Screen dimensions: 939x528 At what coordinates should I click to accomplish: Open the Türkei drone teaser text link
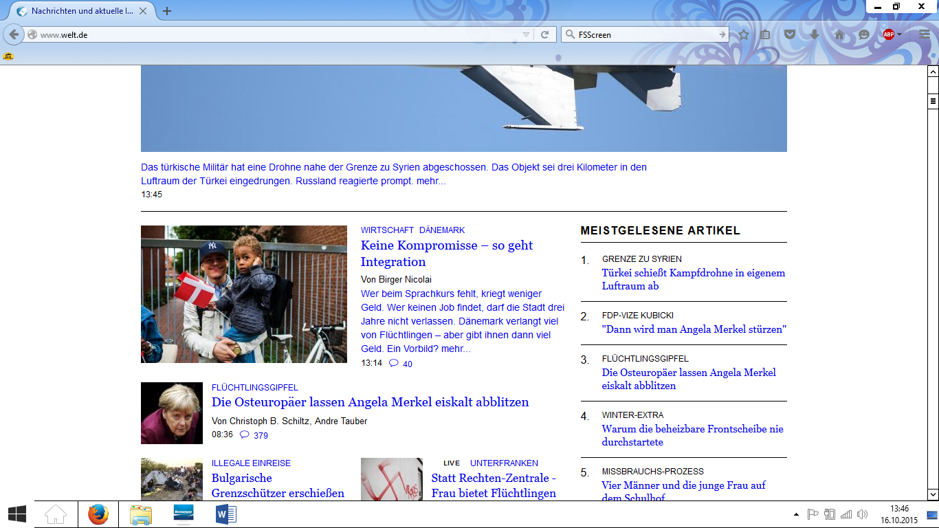(394, 174)
